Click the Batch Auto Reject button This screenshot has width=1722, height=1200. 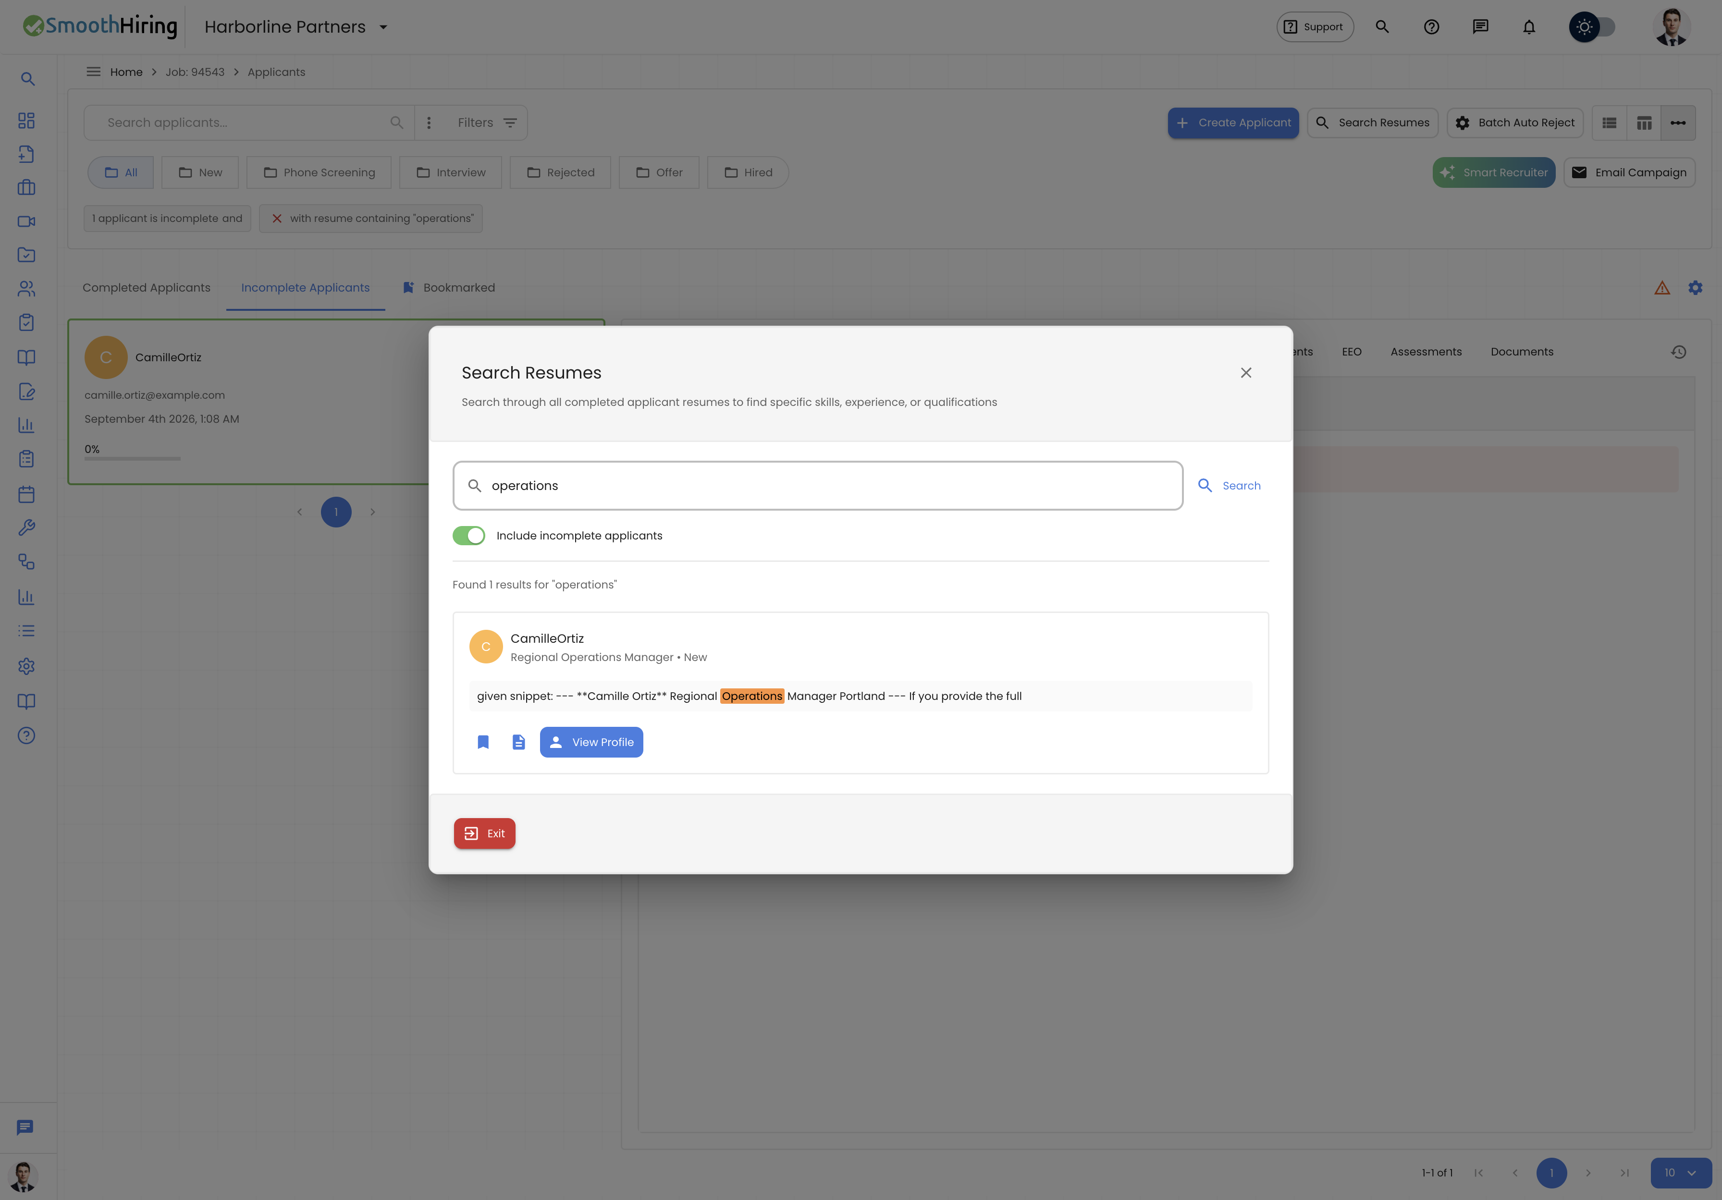pos(1515,123)
